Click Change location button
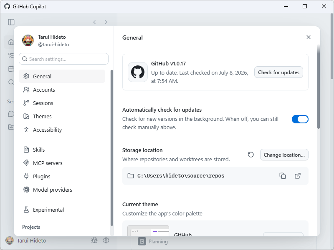The width and height of the screenshot is (334, 250). point(284,155)
